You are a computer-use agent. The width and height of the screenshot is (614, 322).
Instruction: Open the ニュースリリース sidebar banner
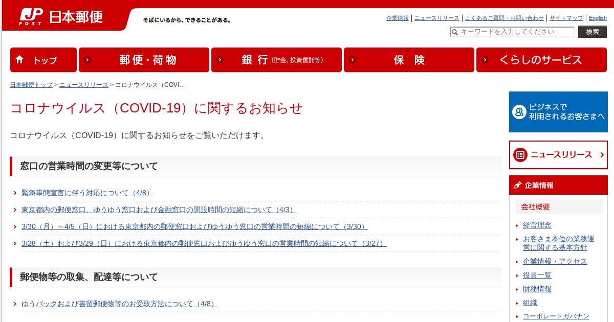[x=558, y=155]
